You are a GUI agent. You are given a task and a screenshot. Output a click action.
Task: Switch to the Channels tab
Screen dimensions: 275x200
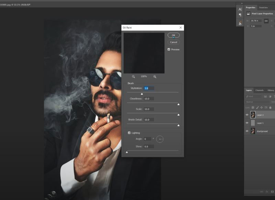point(259,90)
